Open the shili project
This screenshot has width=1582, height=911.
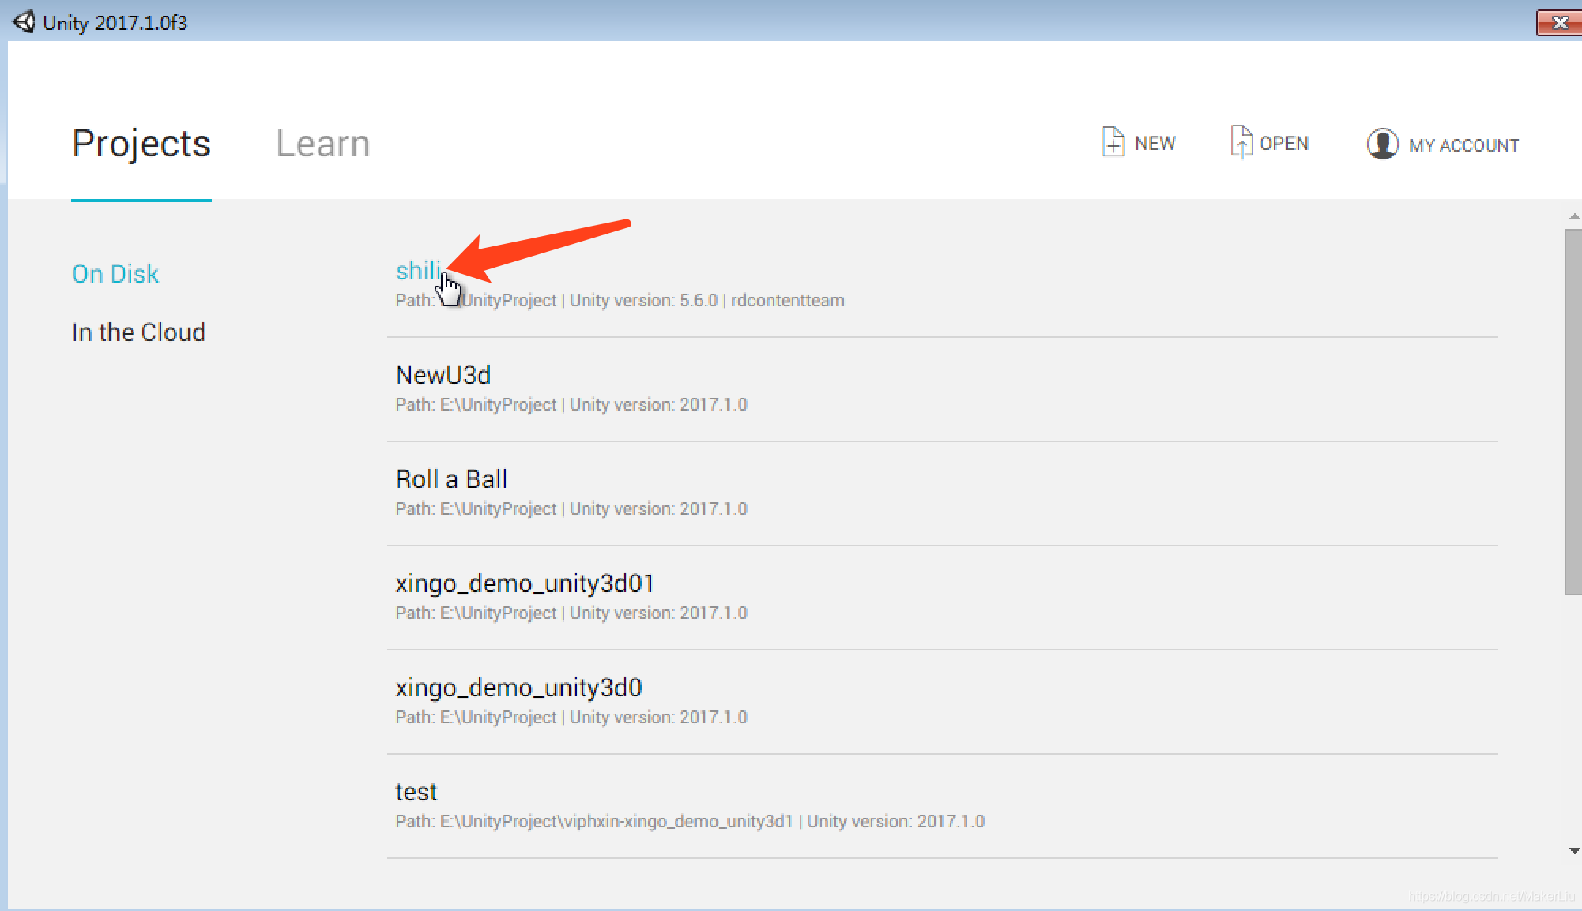418,270
